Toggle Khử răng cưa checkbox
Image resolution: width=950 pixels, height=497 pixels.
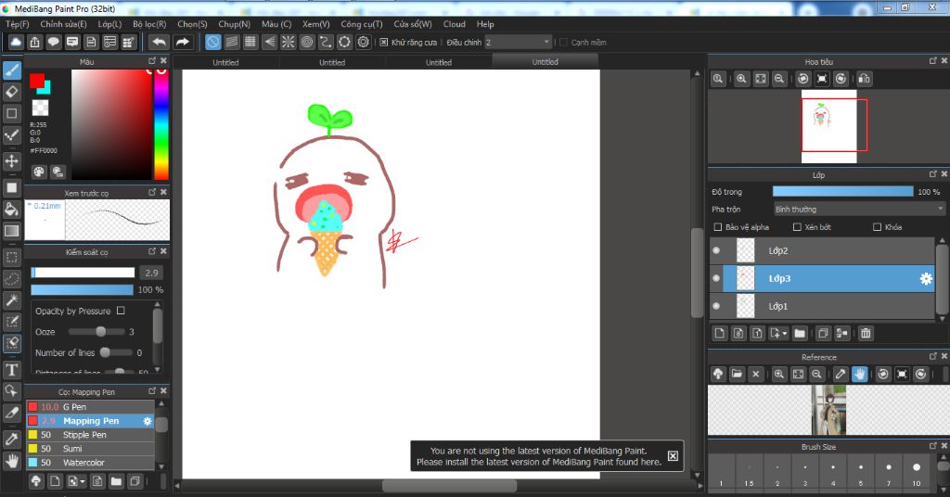[x=383, y=43]
